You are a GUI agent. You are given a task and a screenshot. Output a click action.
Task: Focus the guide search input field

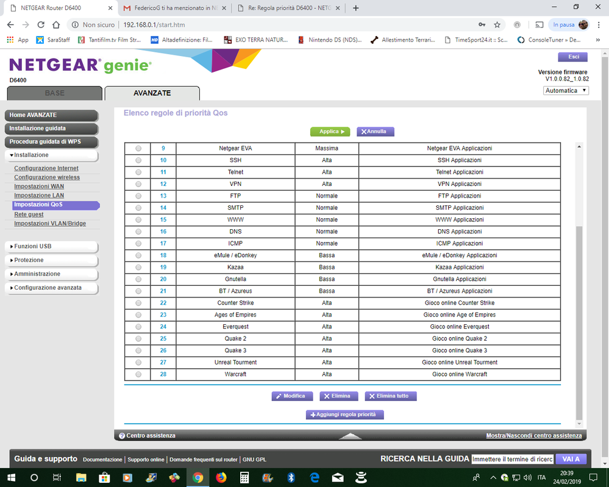[x=513, y=459]
